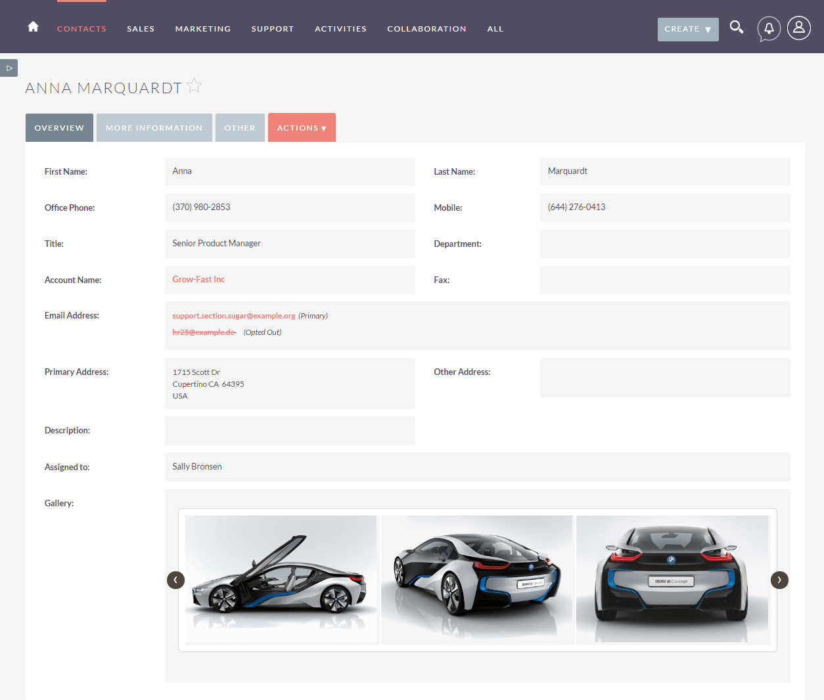Click the Email Address label

tap(72, 316)
